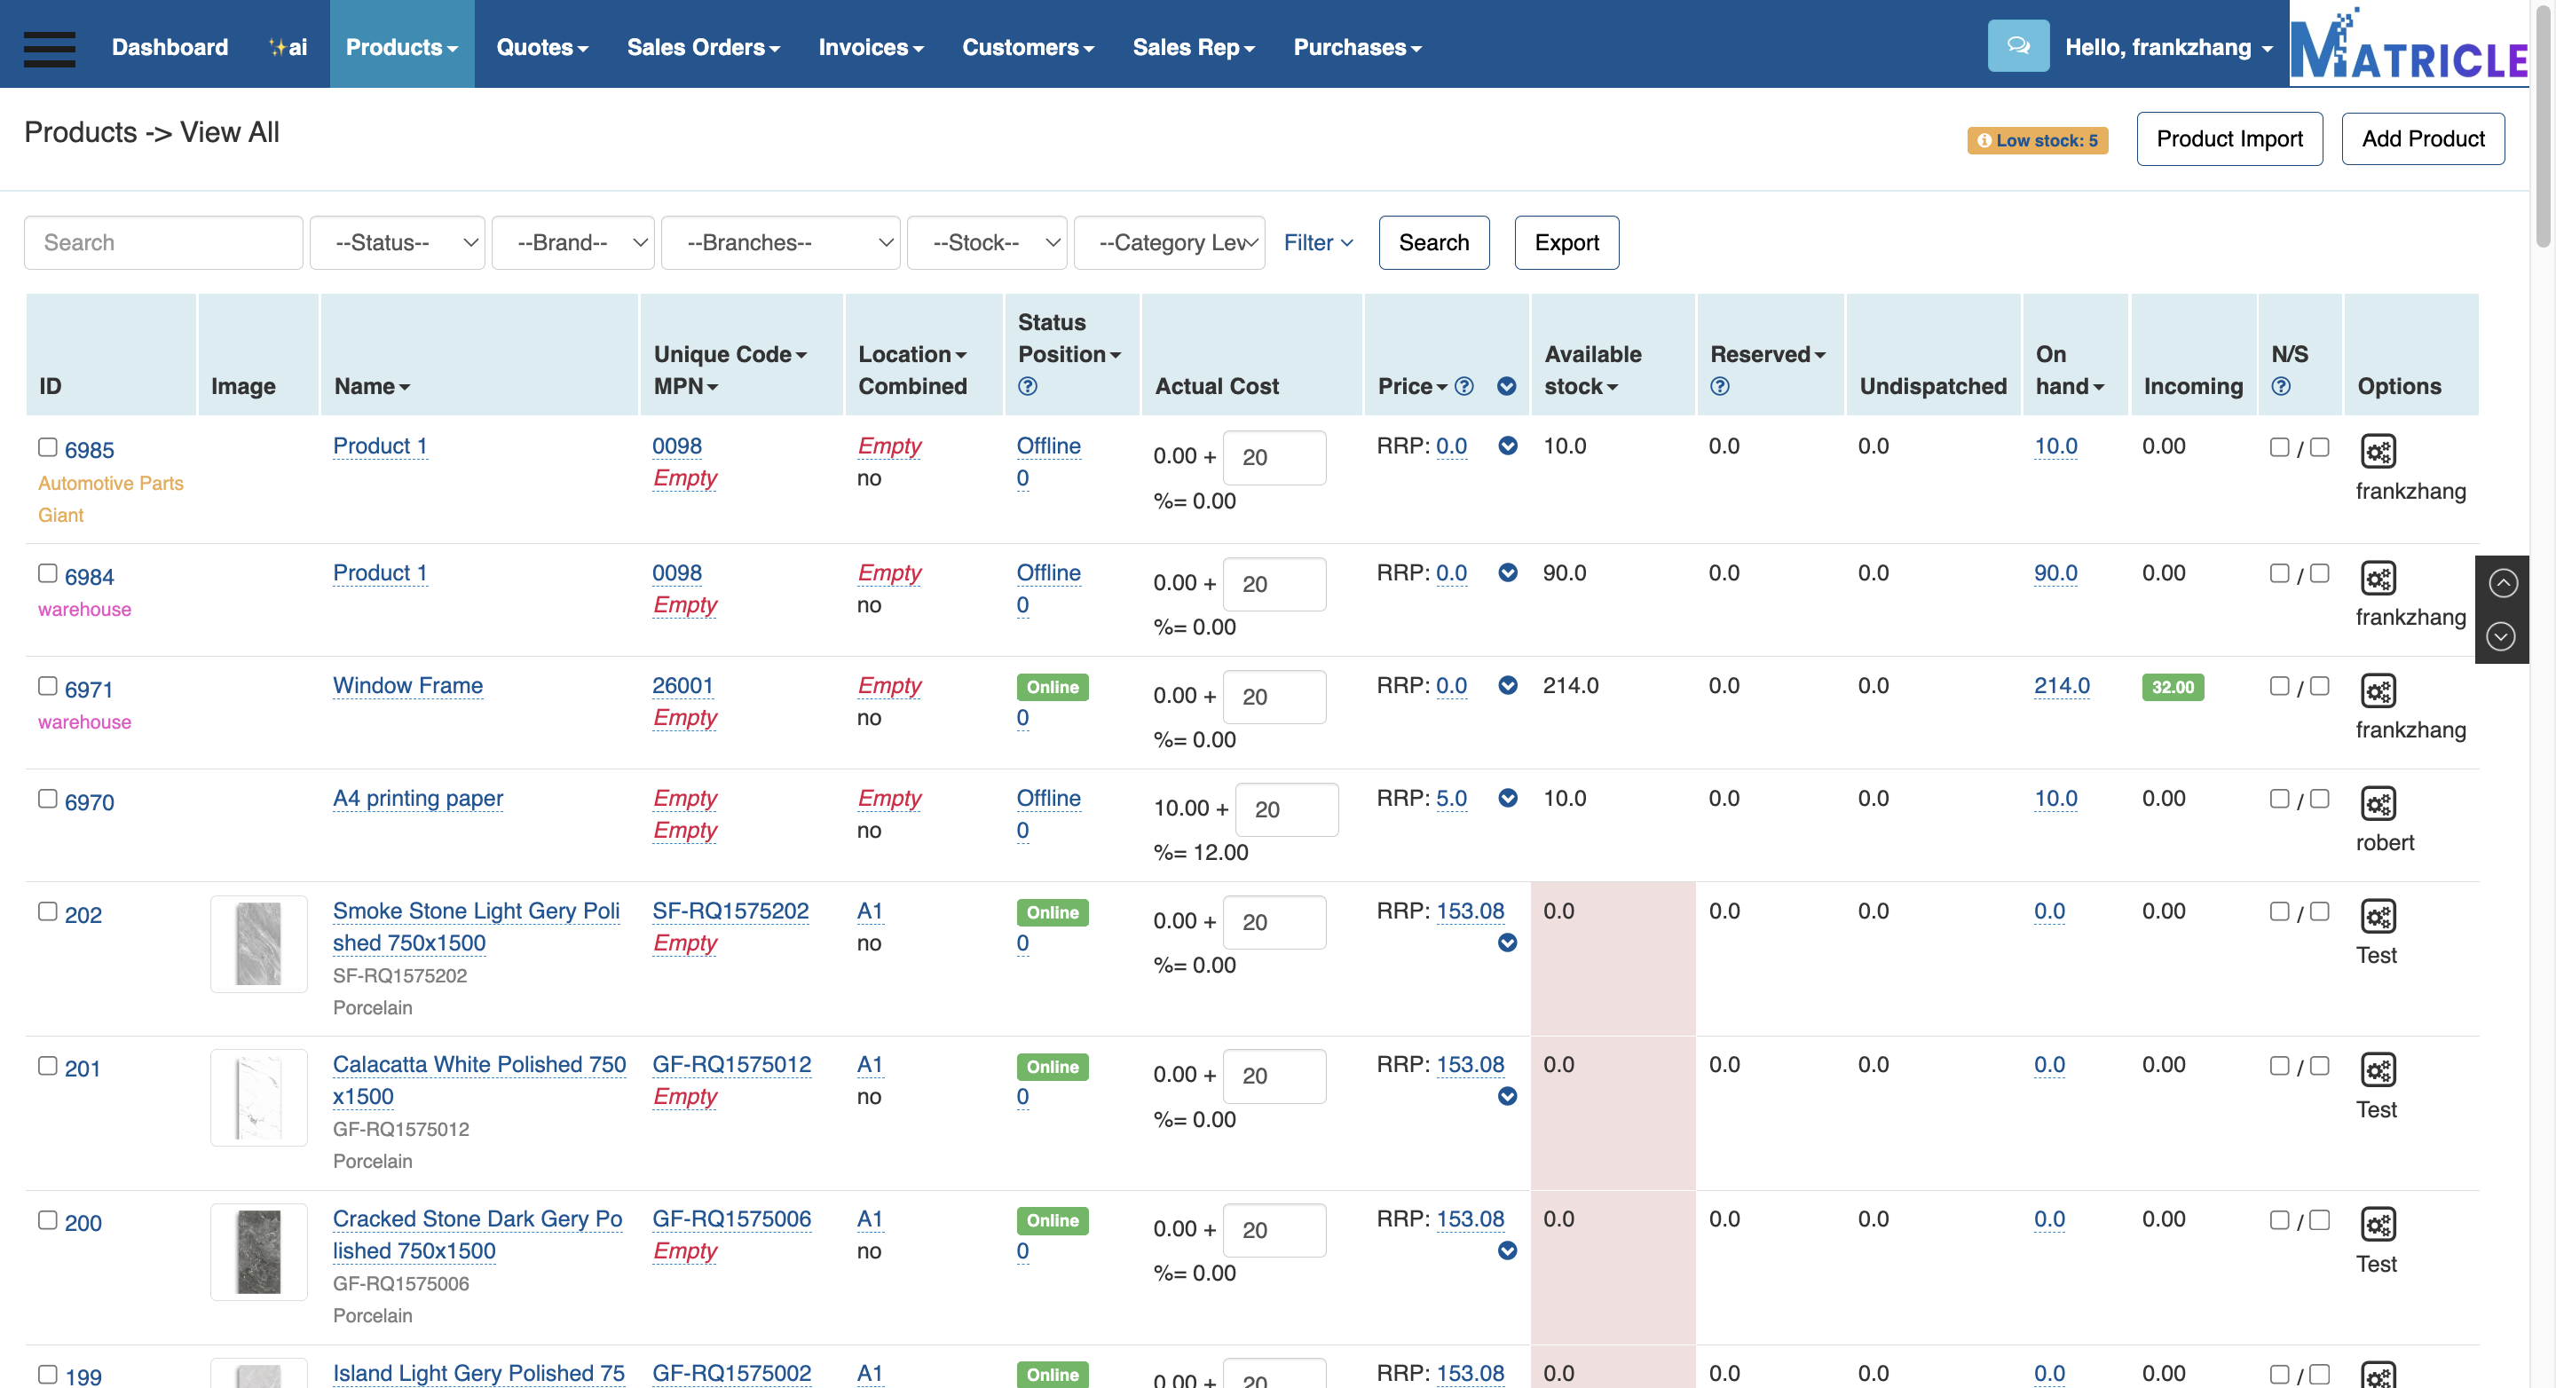Open the Name column sort dropdown

[x=372, y=386]
